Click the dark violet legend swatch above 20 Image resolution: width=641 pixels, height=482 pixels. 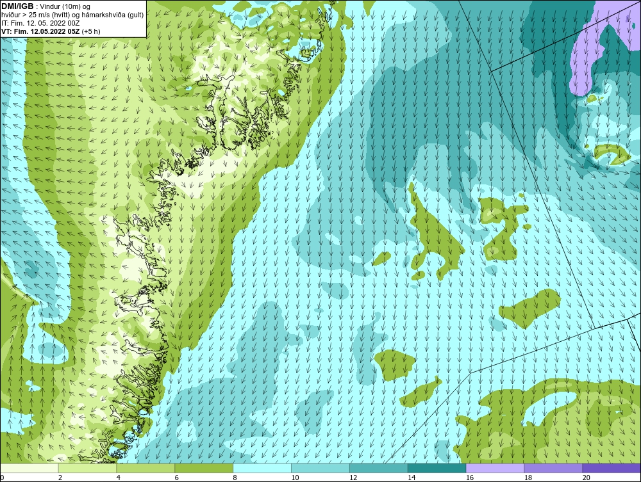[x=612, y=468]
